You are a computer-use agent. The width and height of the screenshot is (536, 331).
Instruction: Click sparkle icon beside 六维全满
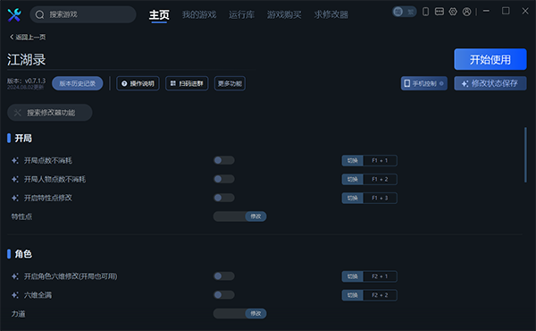click(x=15, y=295)
